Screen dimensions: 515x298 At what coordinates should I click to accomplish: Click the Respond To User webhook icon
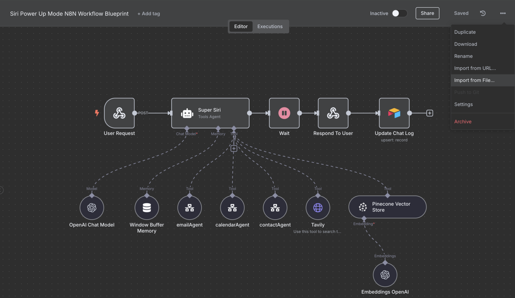pos(333,113)
